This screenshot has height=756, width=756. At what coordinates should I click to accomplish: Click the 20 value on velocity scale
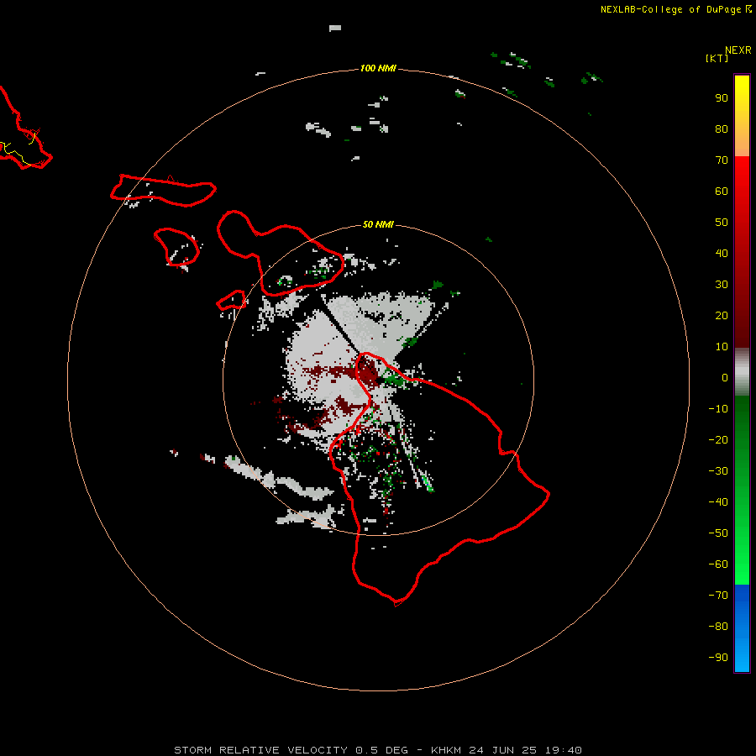(722, 316)
